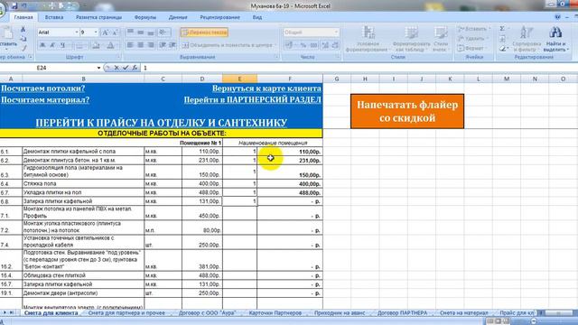Toggle Bold formatting
Viewport: 578px width, 325px height.
click(42, 45)
